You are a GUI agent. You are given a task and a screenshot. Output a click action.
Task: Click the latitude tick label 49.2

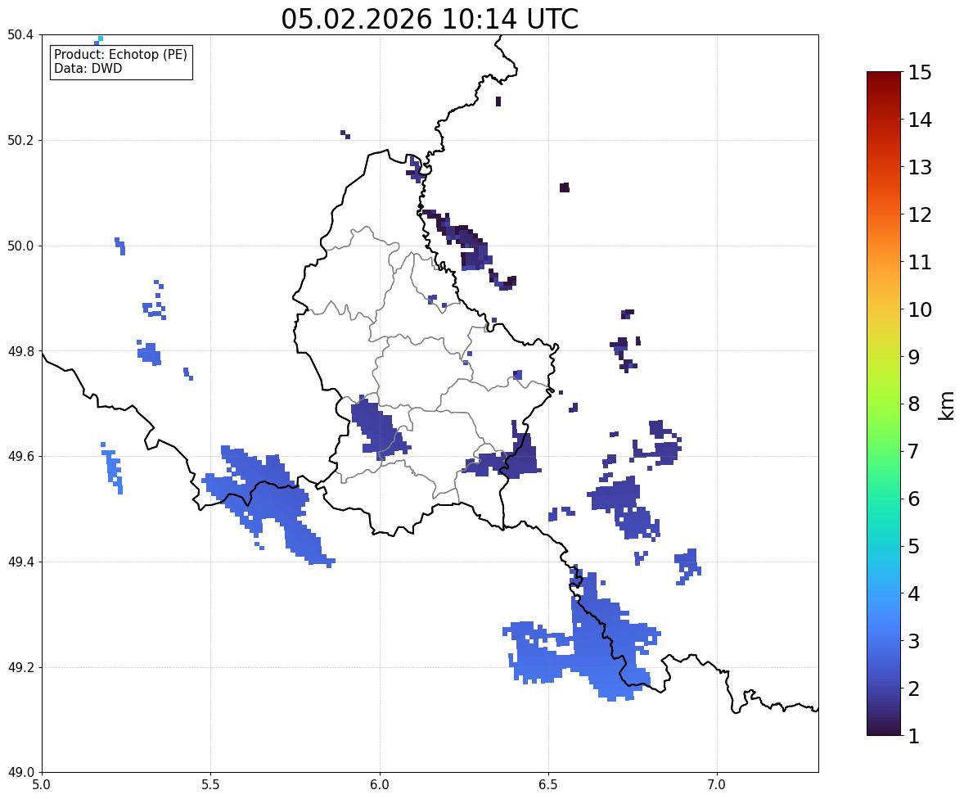20,668
